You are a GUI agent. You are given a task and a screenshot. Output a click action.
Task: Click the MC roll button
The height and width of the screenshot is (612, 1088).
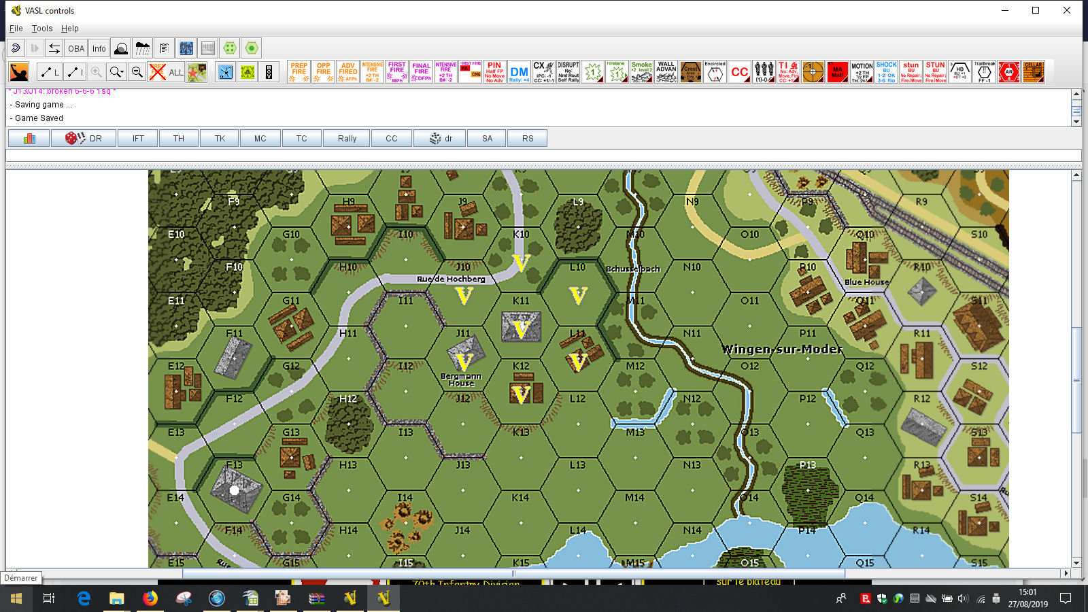click(x=260, y=139)
